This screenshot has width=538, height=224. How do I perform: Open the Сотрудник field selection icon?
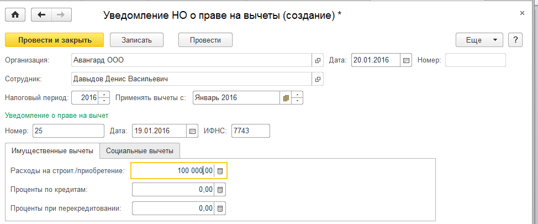click(x=318, y=79)
